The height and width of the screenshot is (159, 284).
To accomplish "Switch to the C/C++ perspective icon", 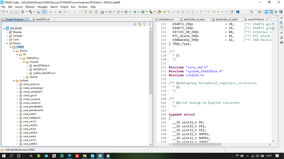I will coord(271,12).
